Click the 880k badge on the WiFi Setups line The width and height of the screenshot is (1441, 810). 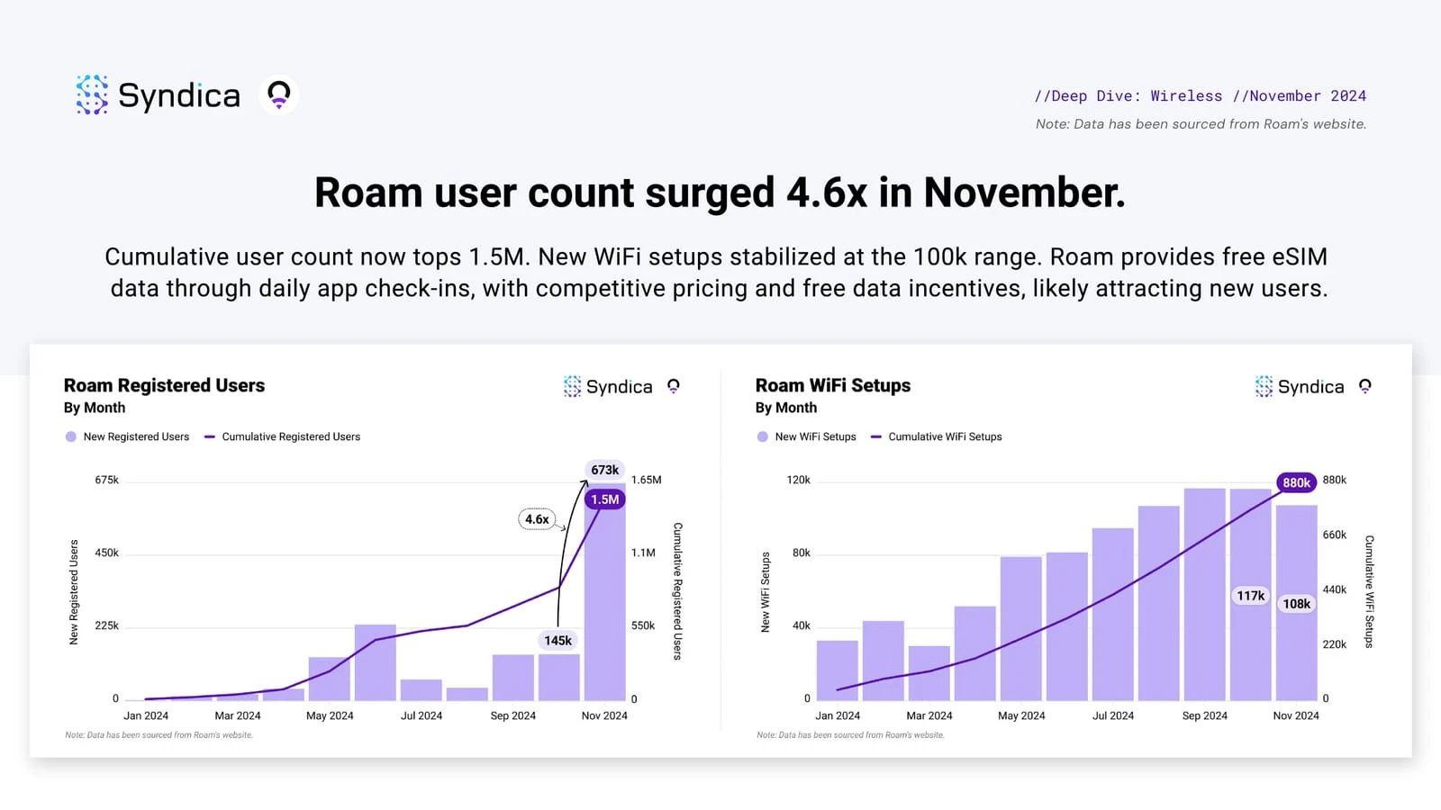(x=1295, y=481)
